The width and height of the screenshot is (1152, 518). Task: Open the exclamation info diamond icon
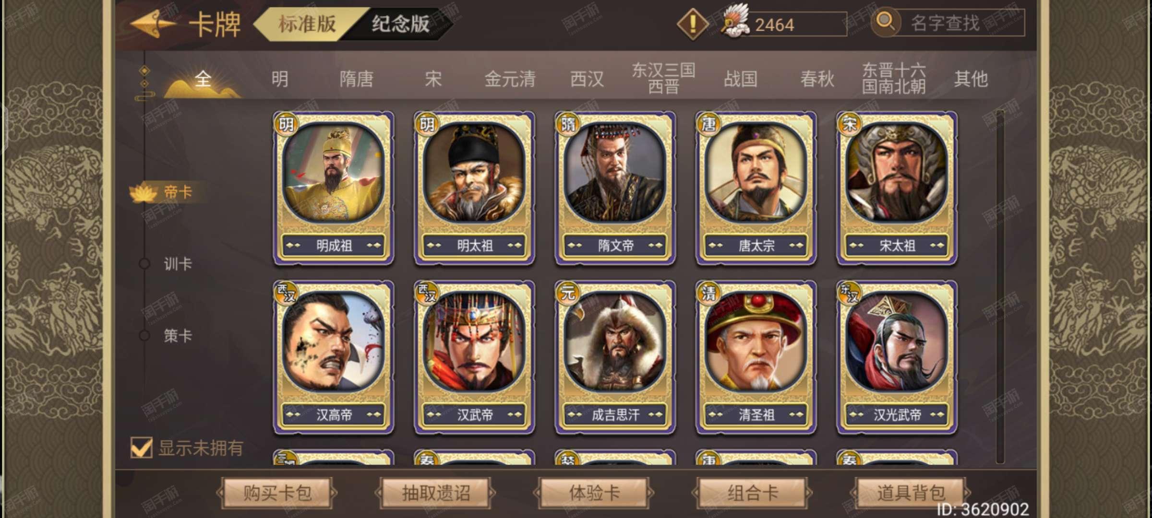(693, 24)
